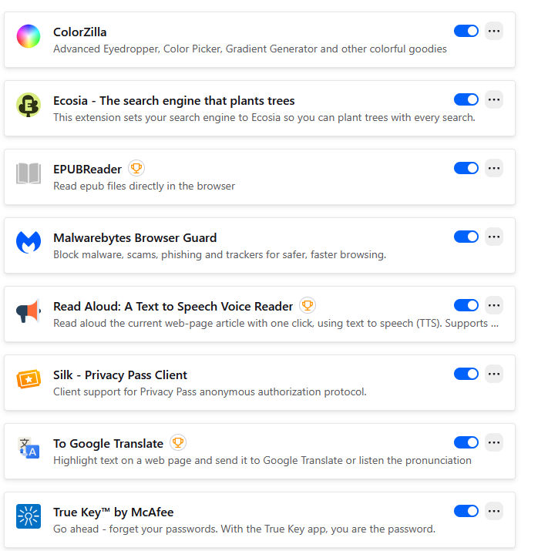Disable the ColorZilla extension toggle
The image size is (548, 551).
(466, 31)
